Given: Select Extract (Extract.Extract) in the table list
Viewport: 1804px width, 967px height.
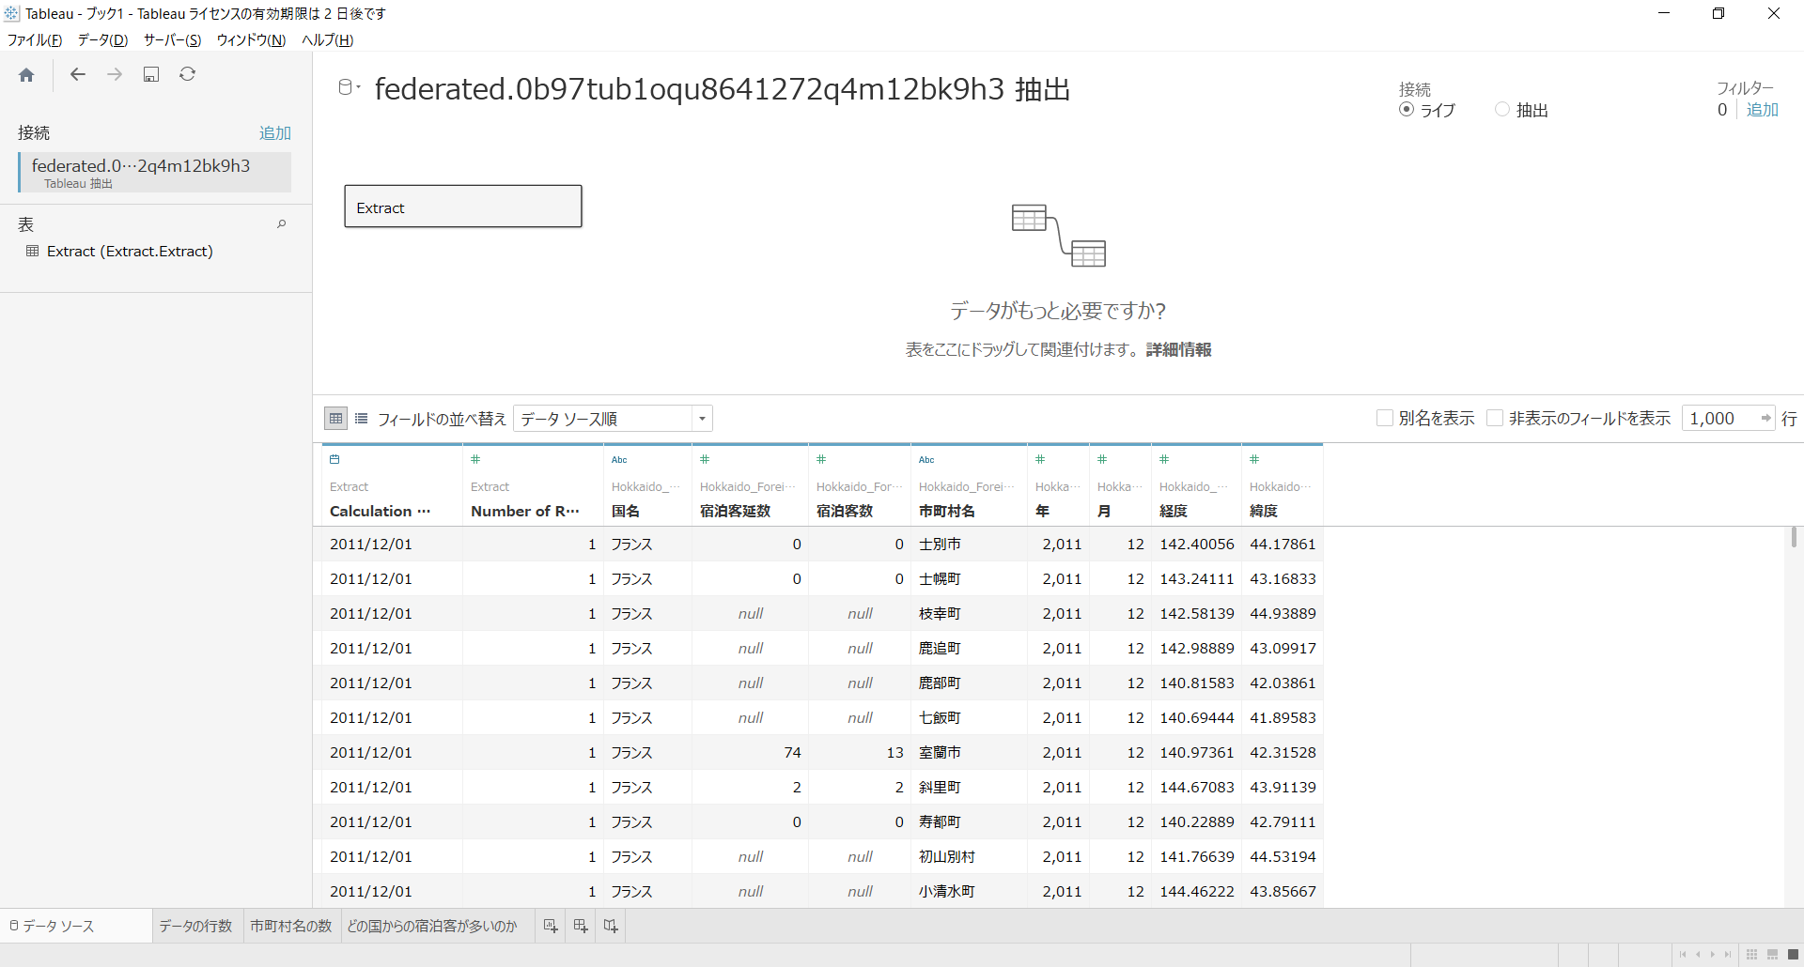Looking at the screenshot, I should click(x=130, y=252).
